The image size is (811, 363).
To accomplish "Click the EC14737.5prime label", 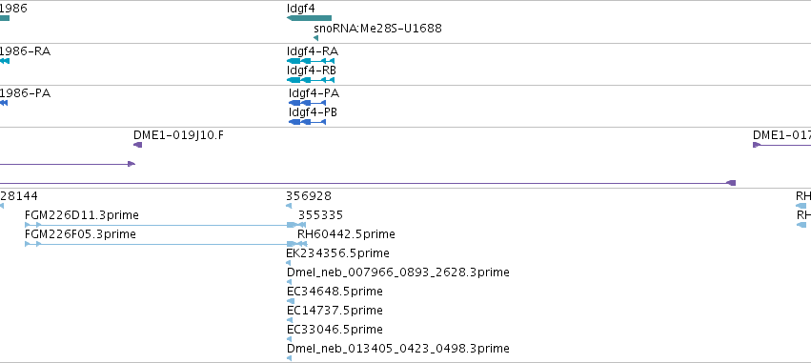I will pos(335,311).
